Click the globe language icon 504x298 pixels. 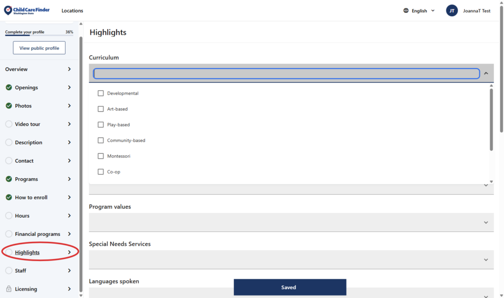(406, 11)
